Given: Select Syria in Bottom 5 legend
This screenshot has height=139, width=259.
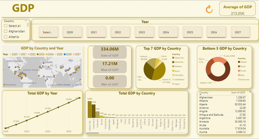Looking at the screenshot, I should pyautogui.click(x=241, y=75).
